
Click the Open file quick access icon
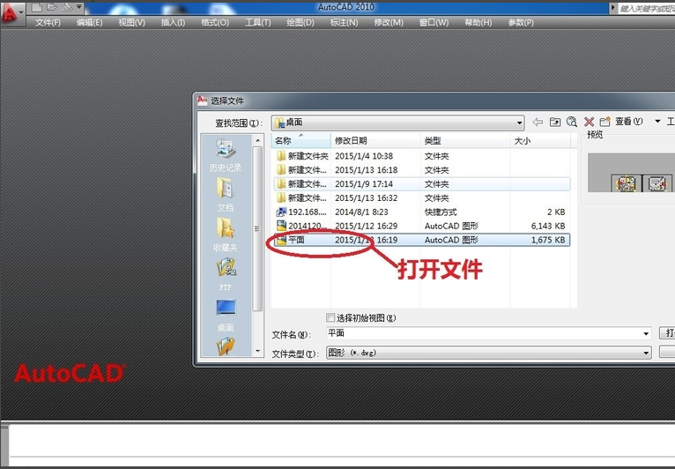[52, 7]
